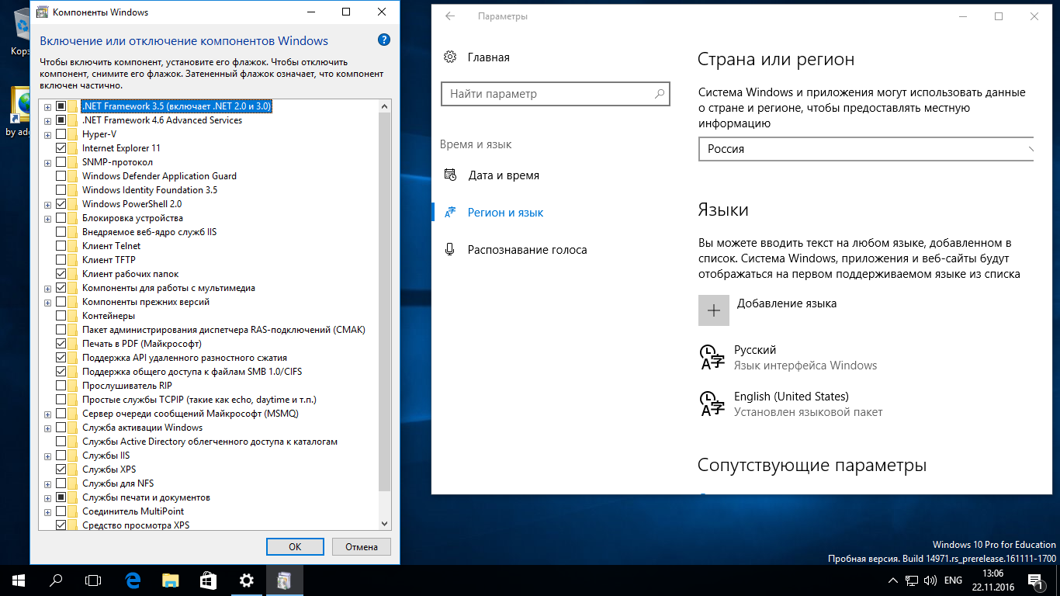Select Прослушиватель RIP row
This screenshot has width=1060, height=596.
pyautogui.click(x=127, y=386)
